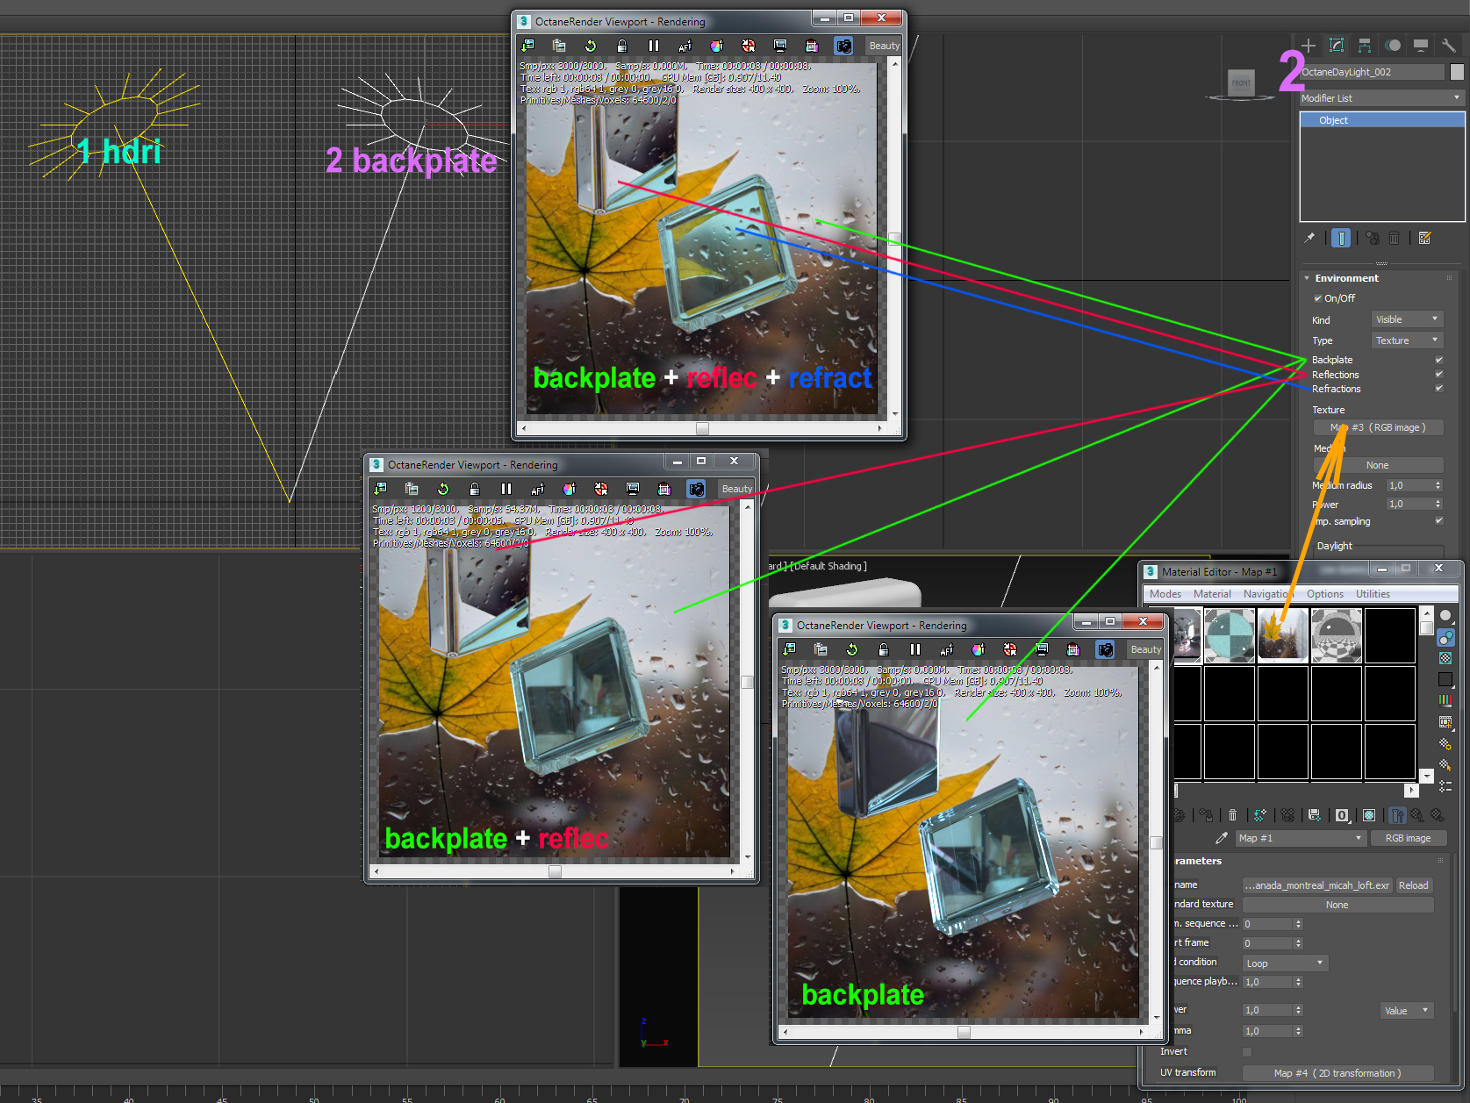Click pick-from-object eyedropper in Material Editor
The width and height of the screenshot is (1470, 1103).
point(1221,838)
